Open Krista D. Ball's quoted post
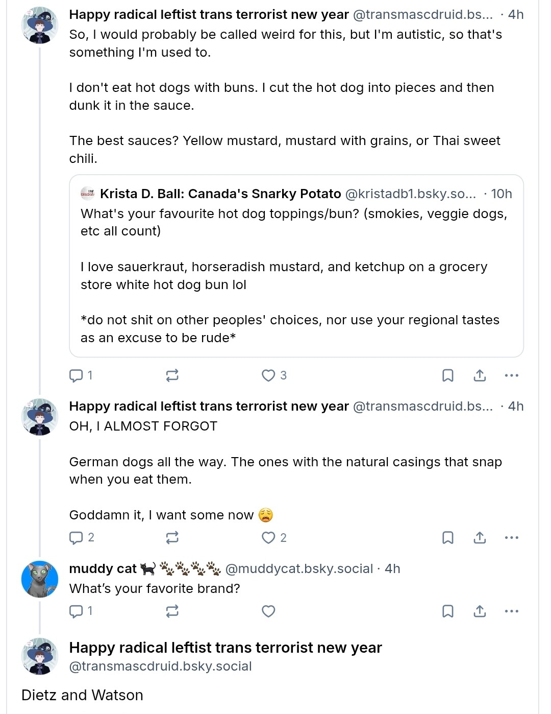 point(296,266)
